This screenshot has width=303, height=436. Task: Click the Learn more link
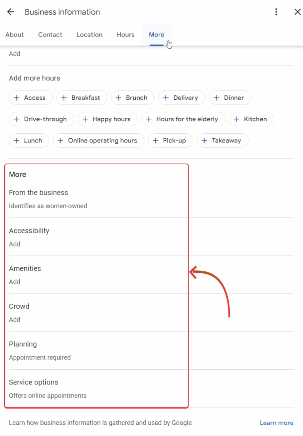click(276, 422)
